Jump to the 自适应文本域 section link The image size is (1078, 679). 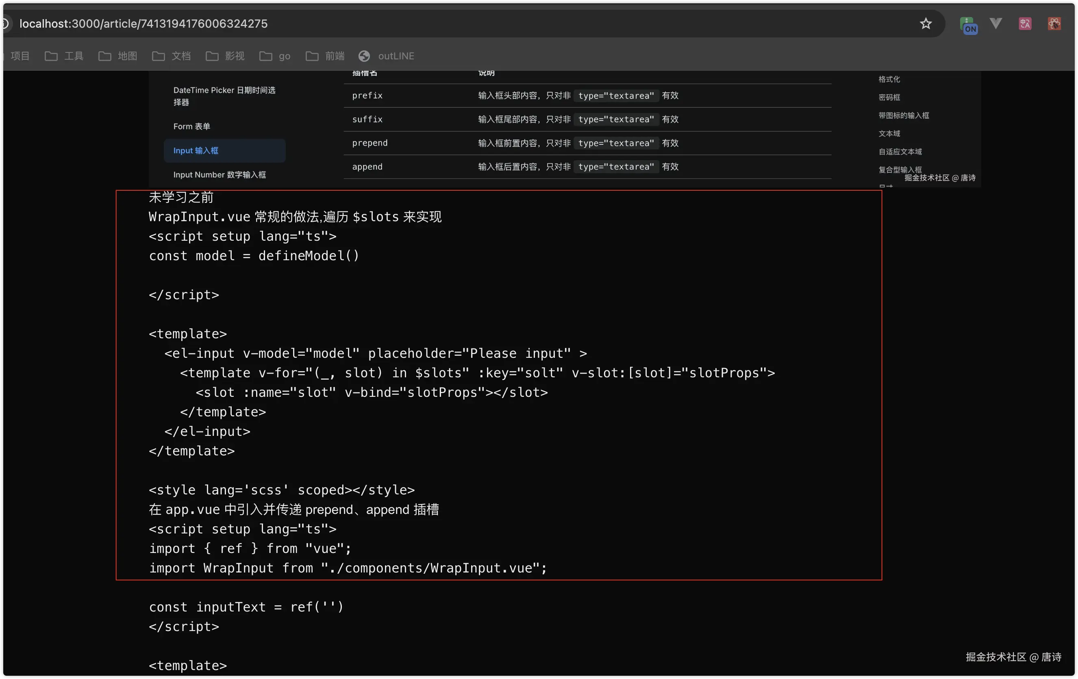900,151
